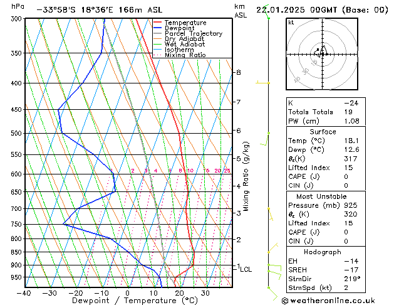
Task: Click the station coordinates 18°36'E 166m ASL
Action: click(122, 10)
